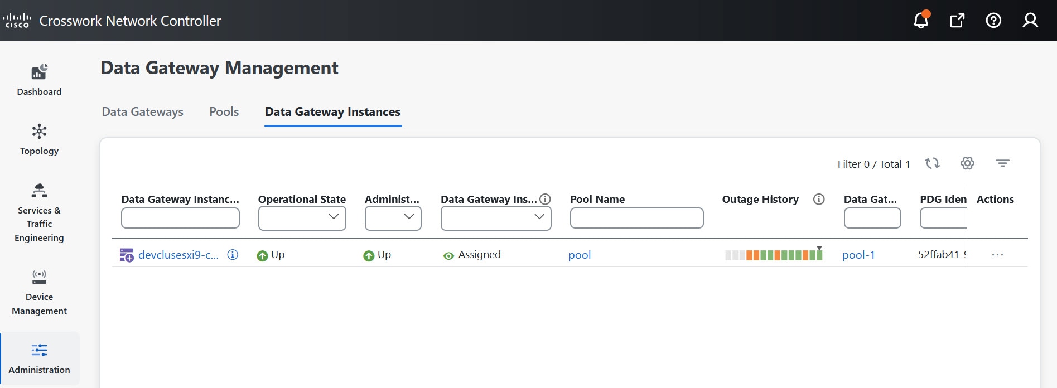The height and width of the screenshot is (388, 1057).
Task: Click the Actions column header
Action: 995,199
